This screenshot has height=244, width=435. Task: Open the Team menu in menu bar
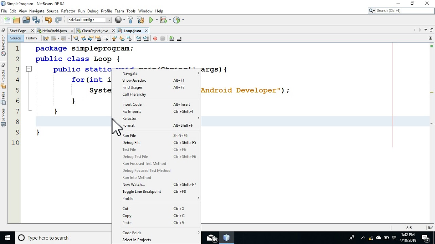(119, 11)
